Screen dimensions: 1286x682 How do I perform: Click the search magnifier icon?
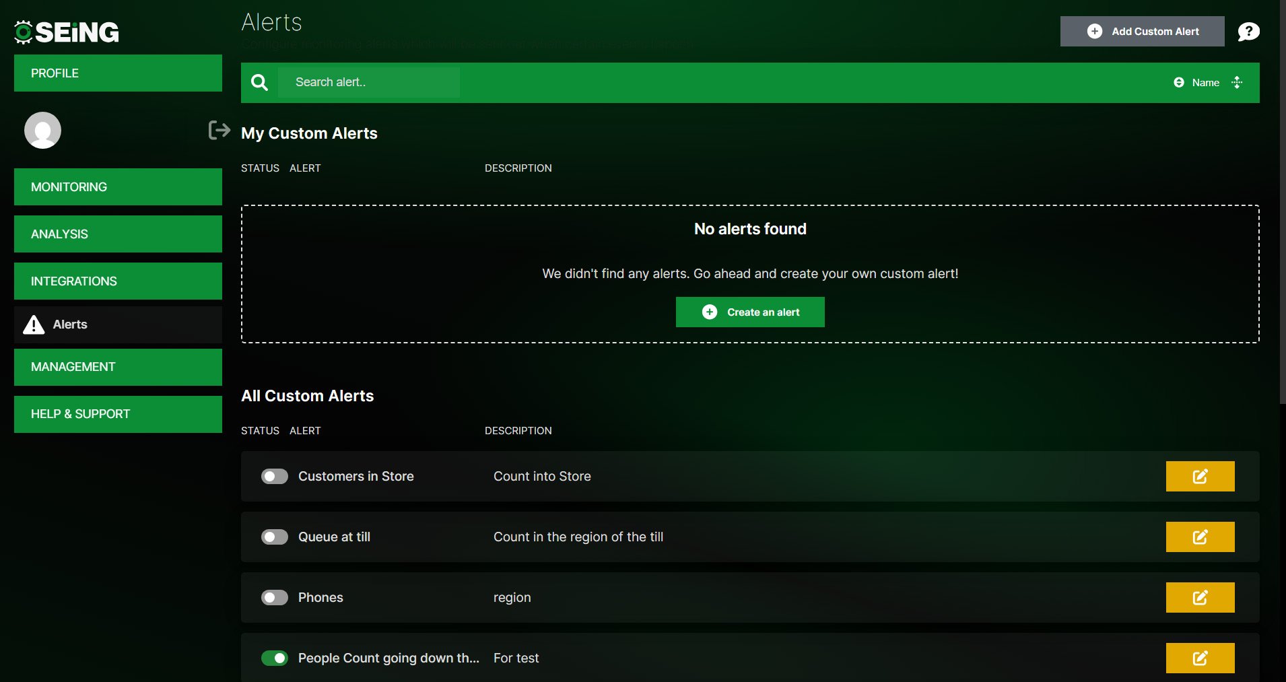[259, 82]
